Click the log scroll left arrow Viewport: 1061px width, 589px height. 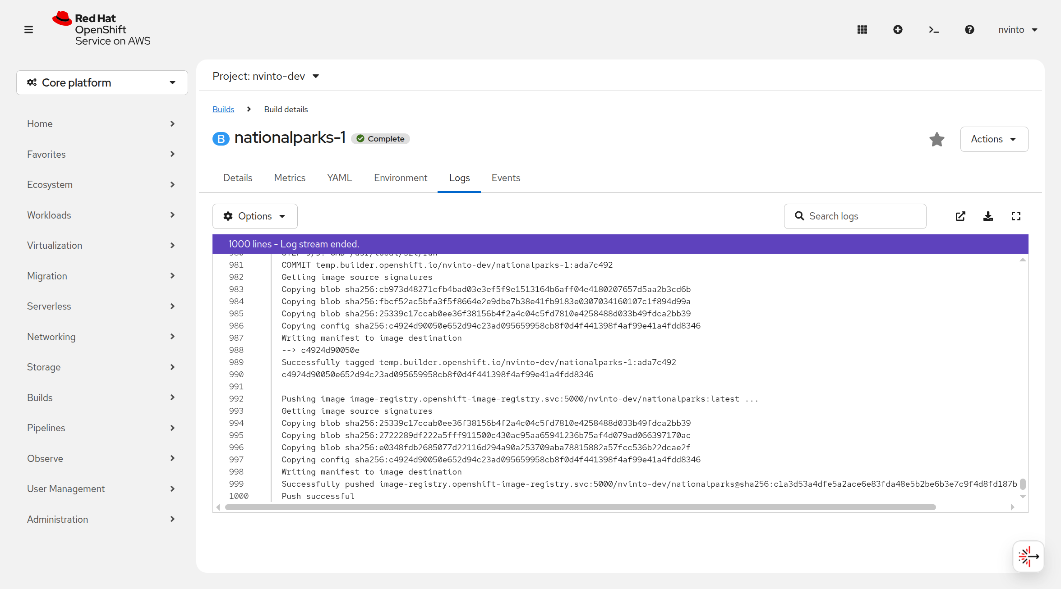coord(218,507)
